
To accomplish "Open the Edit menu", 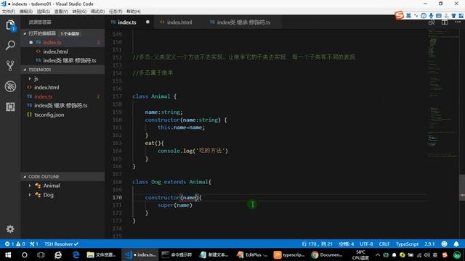I will [26, 12].
